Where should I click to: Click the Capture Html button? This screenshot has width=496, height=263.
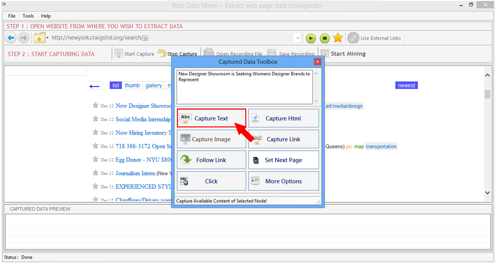click(x=284, y=118)
